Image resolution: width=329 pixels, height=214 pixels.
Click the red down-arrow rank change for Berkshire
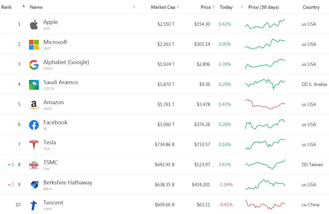coord(11,184)
